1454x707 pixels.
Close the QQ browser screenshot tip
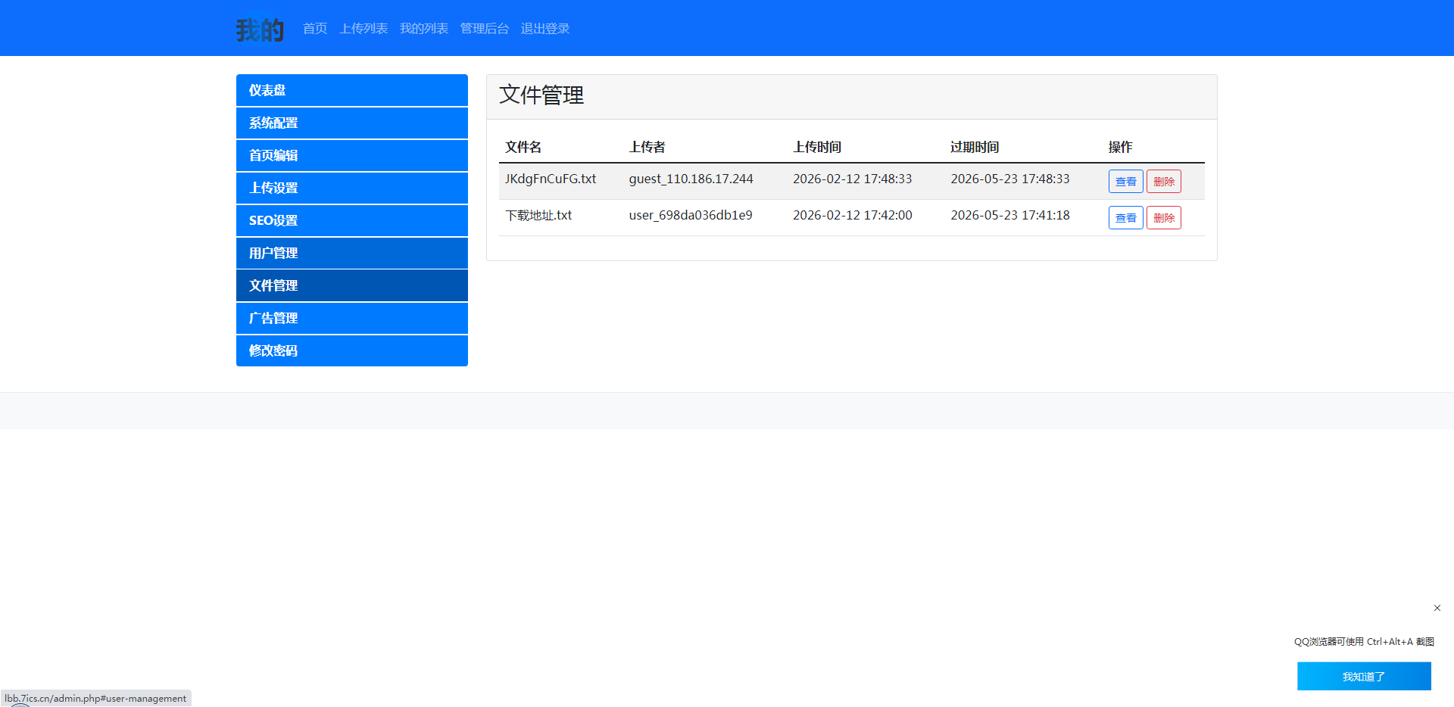(x=1437, y=608)
